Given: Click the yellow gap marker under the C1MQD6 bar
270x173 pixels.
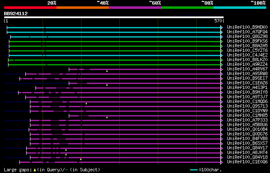Looking at the screenshot, I should (86, 103).
